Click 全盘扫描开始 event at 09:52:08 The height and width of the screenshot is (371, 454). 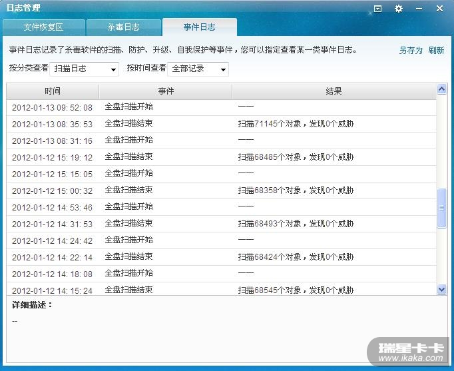[129, 107]
